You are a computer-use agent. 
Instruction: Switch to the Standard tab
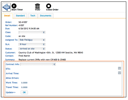point(20,16)
